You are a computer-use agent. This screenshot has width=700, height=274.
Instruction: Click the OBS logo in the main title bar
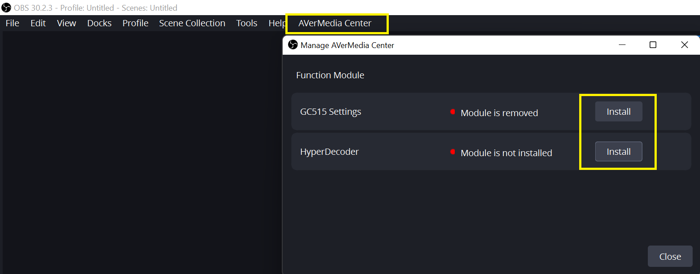click(6, 8)
